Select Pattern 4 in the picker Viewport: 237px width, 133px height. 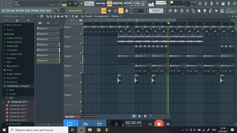[x=48, y=44]
